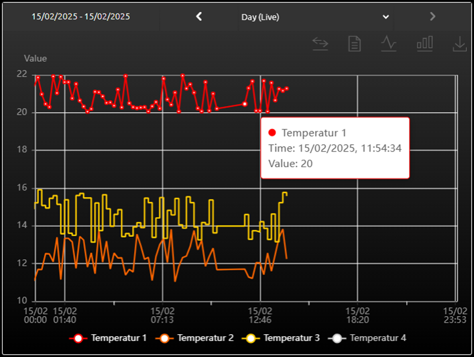The width and height of the screenshot is (474, 357).
Task: Switch chart to line view icon
Action: tap(389, 44)
